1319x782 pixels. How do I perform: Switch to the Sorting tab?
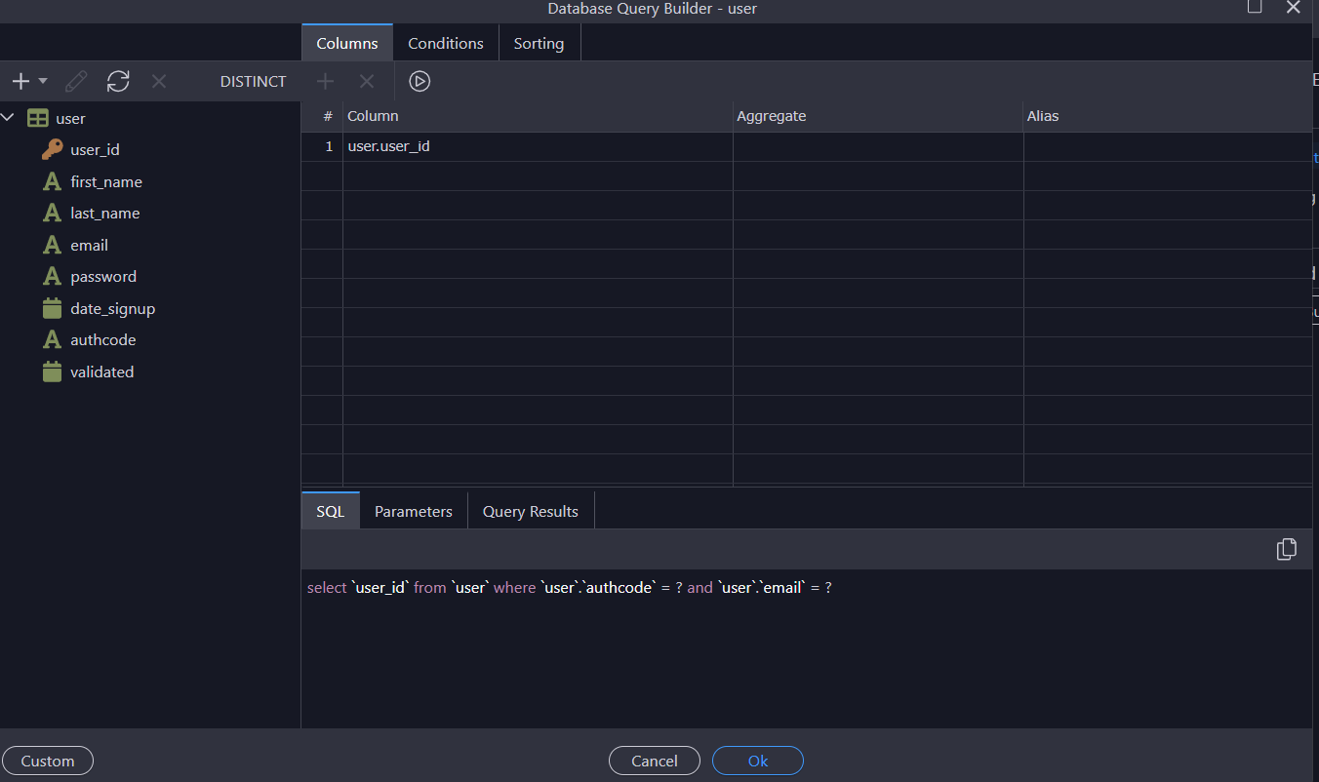pyautogui.click(x=539, y=44)
